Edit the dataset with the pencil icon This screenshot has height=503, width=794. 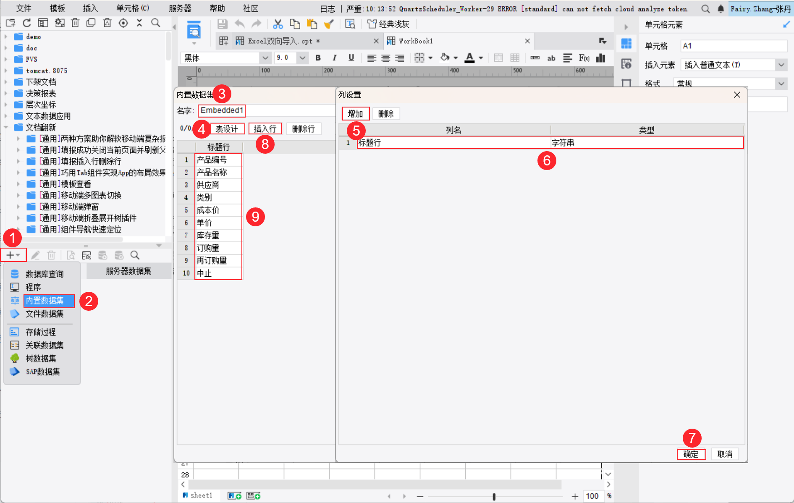35,255
